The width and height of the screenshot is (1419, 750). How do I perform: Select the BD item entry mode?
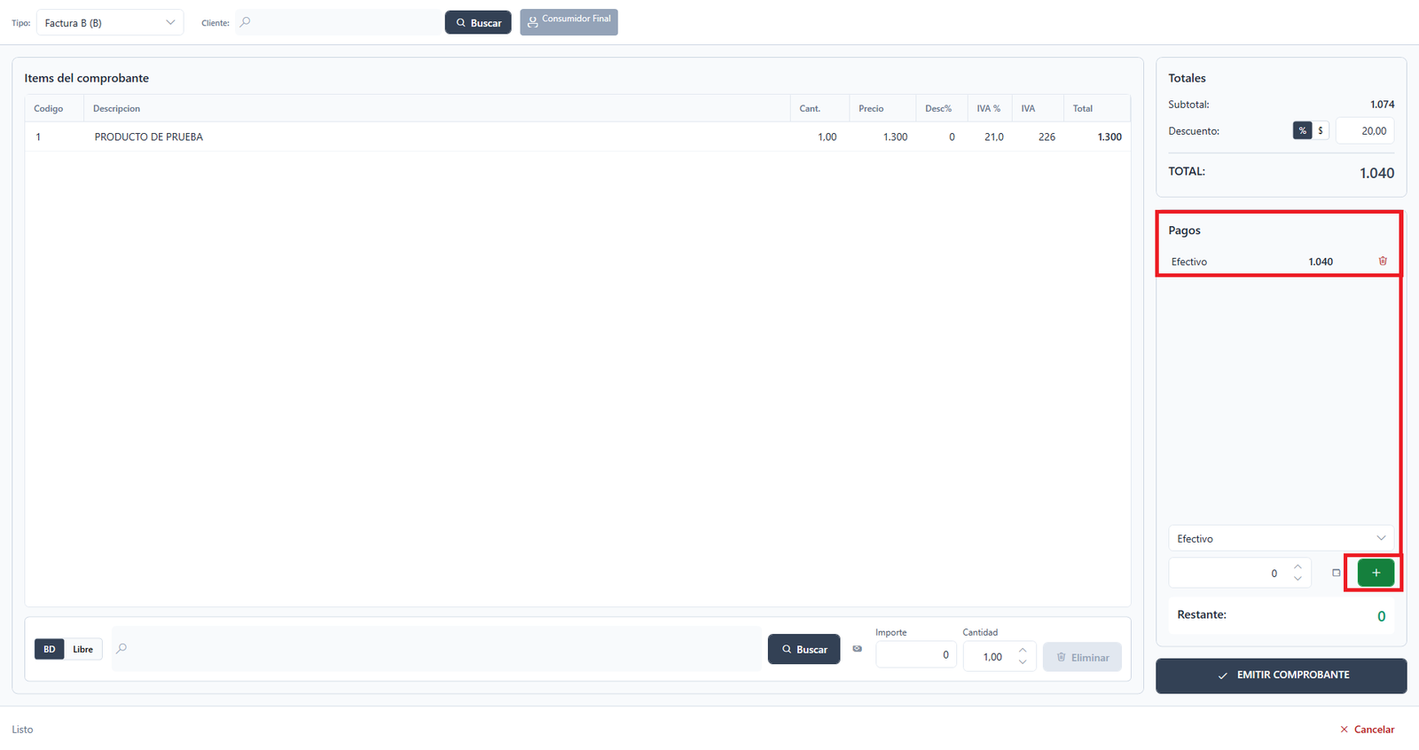(50, 649)
